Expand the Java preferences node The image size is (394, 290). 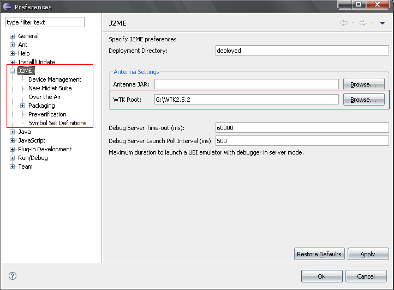point(12,132)
